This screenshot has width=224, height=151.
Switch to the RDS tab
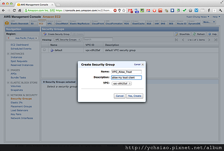[127, 23]
